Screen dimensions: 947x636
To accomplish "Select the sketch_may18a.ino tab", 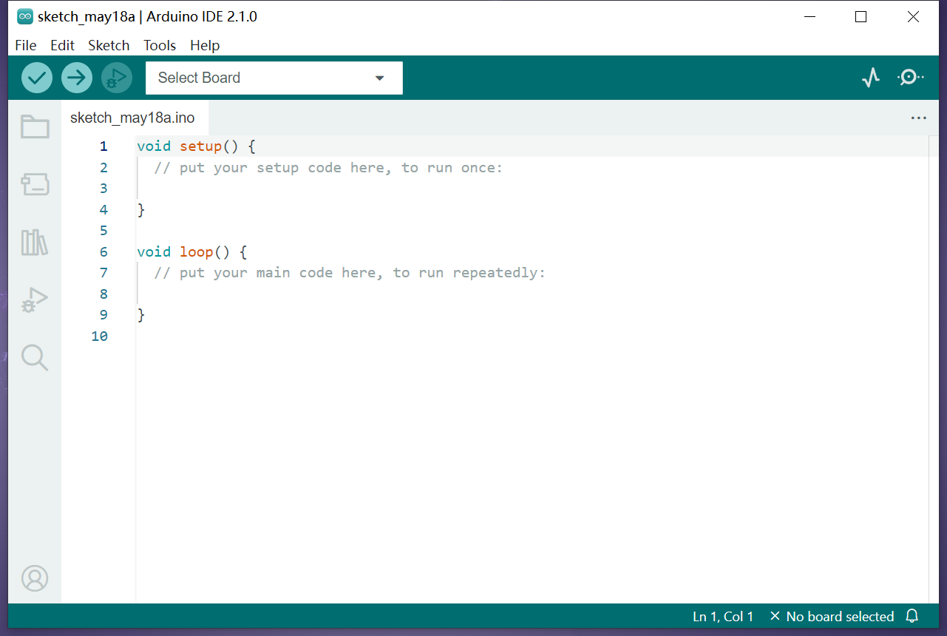I will (x=132, y=118).
